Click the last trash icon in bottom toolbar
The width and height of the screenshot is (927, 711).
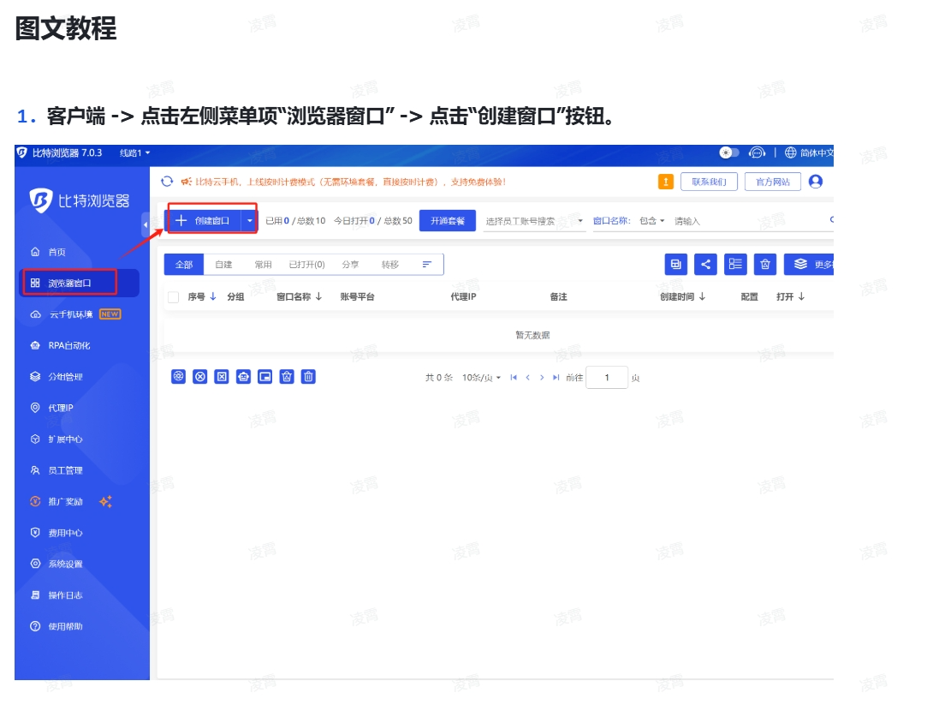[x=309, y=377]
